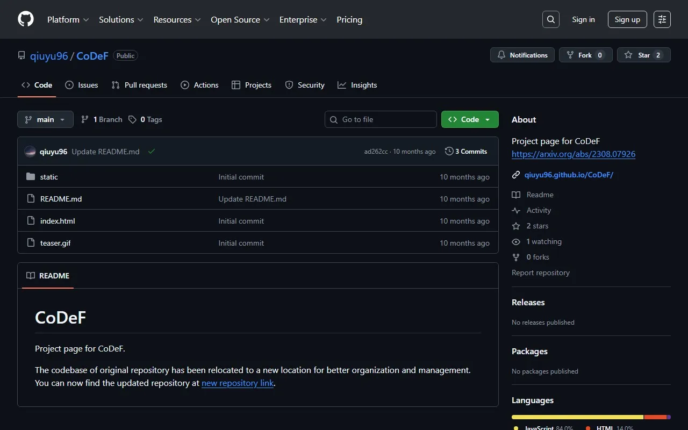
Task: Expand the Solutions menu
Action: [x=121, y=19]
